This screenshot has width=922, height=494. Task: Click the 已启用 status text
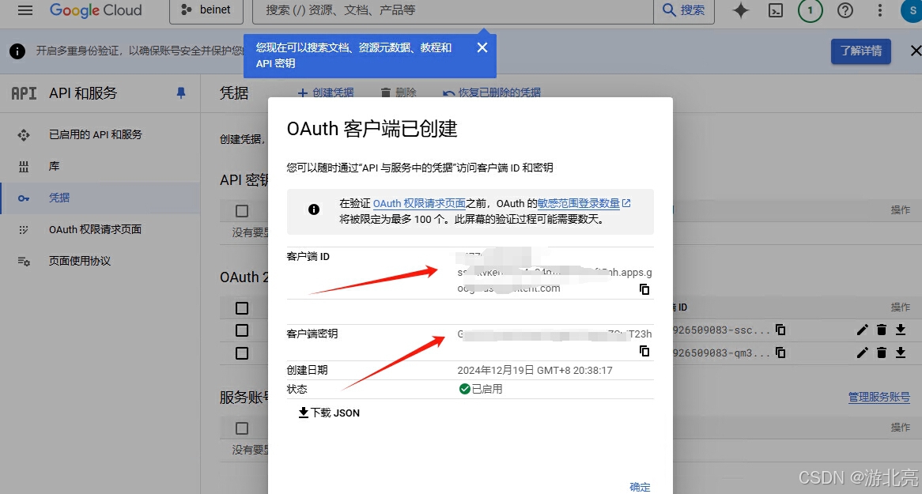[487, 390]
